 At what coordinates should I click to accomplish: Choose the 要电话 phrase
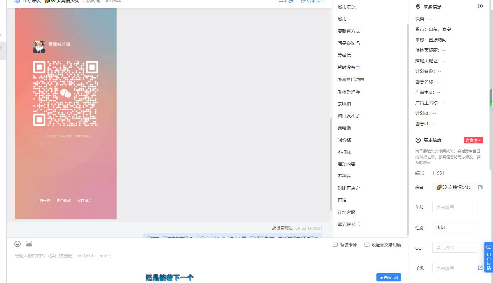click(x=344, y=128)
